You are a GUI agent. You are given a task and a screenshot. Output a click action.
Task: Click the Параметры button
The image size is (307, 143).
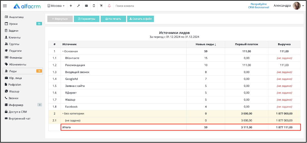[x=87, y=19]
